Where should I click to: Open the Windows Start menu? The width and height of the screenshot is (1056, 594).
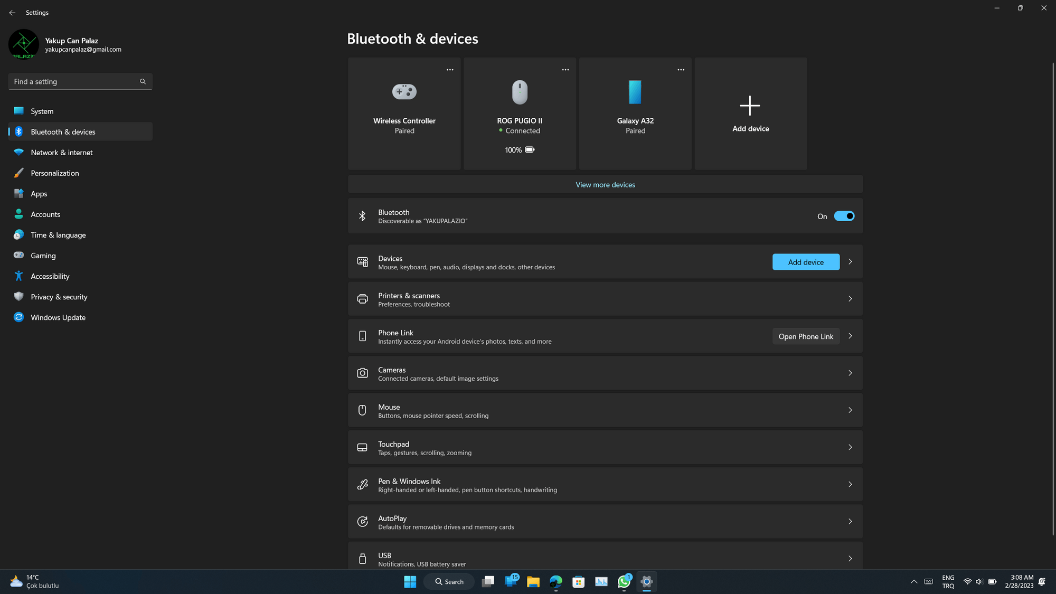[410, 582]
